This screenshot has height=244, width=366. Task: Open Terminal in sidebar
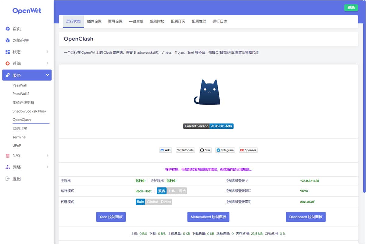click(x=20, y=137)
